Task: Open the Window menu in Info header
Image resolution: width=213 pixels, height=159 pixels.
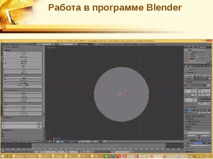Action: (24, 44)
